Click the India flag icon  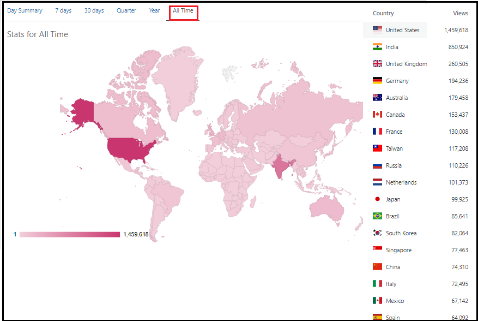(377, 47)
